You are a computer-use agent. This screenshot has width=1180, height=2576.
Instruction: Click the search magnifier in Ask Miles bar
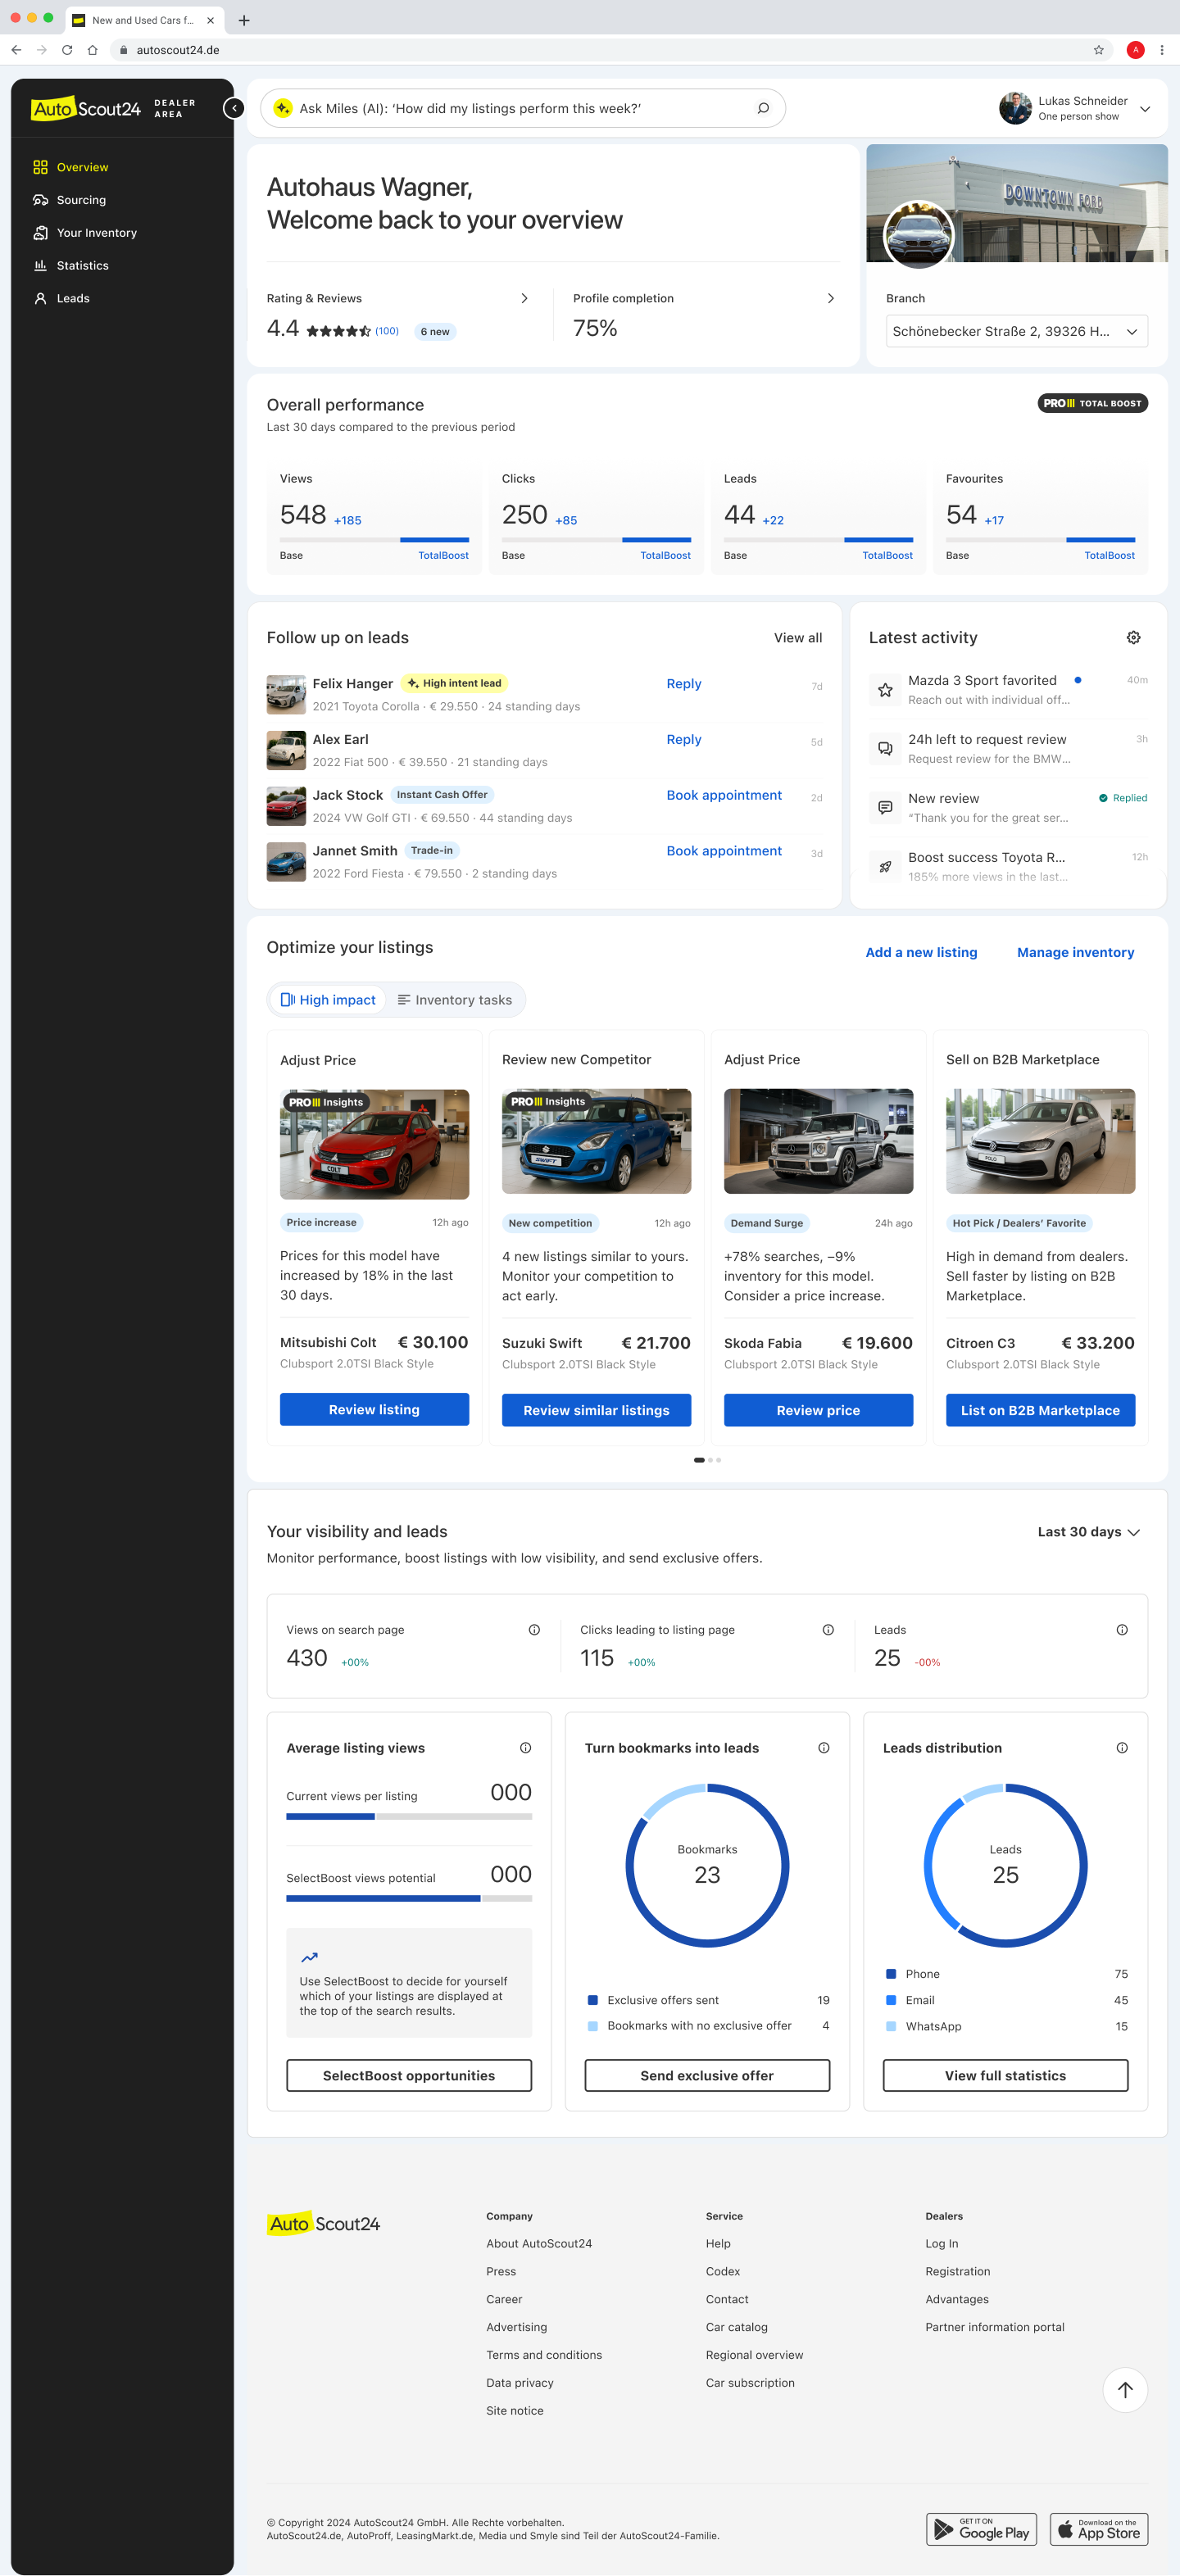tap(763, 108)
